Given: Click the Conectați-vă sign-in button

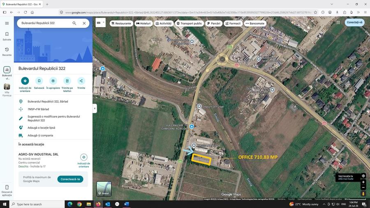Looking at the screenshot, I should coord(354,23).
